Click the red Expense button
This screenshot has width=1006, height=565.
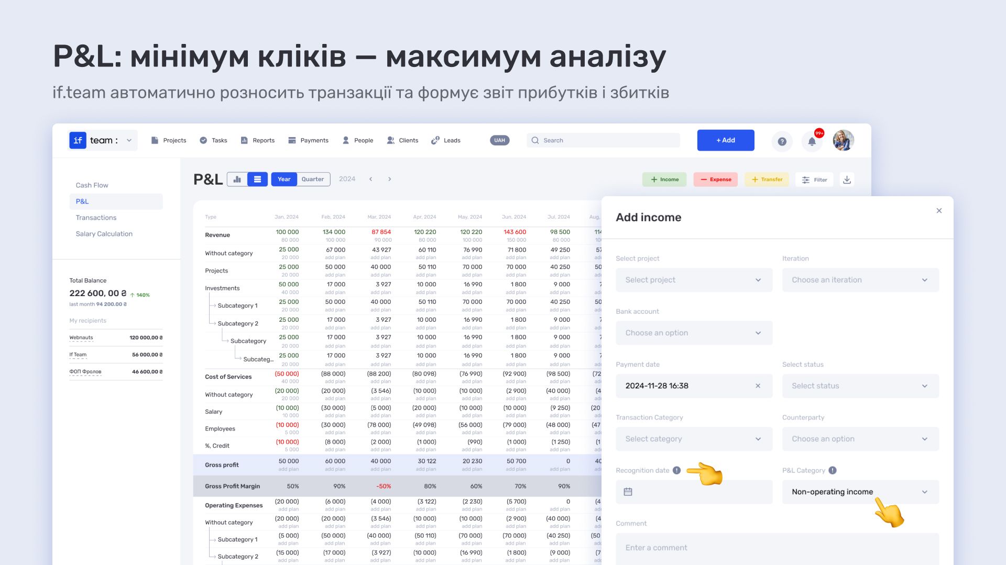(716, 179)
